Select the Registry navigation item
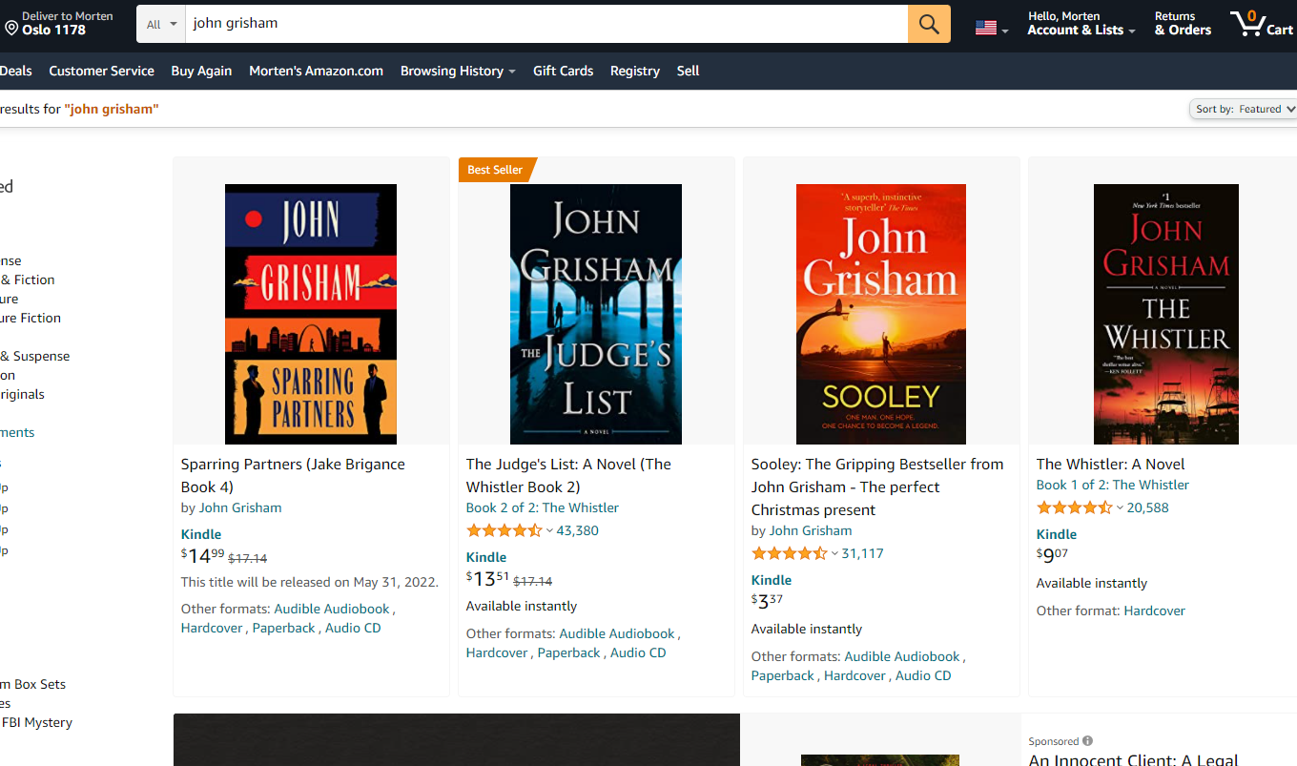The height and width of the screenshot is (766, 1297). tap(634, 71)
